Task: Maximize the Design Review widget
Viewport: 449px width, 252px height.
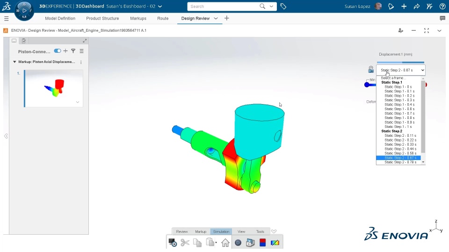Action: (x=427, y=31)
